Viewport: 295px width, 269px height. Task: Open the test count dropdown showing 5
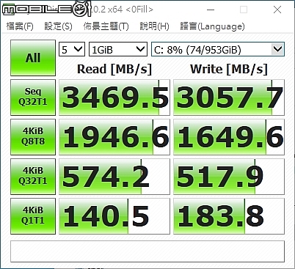point(72,49)
